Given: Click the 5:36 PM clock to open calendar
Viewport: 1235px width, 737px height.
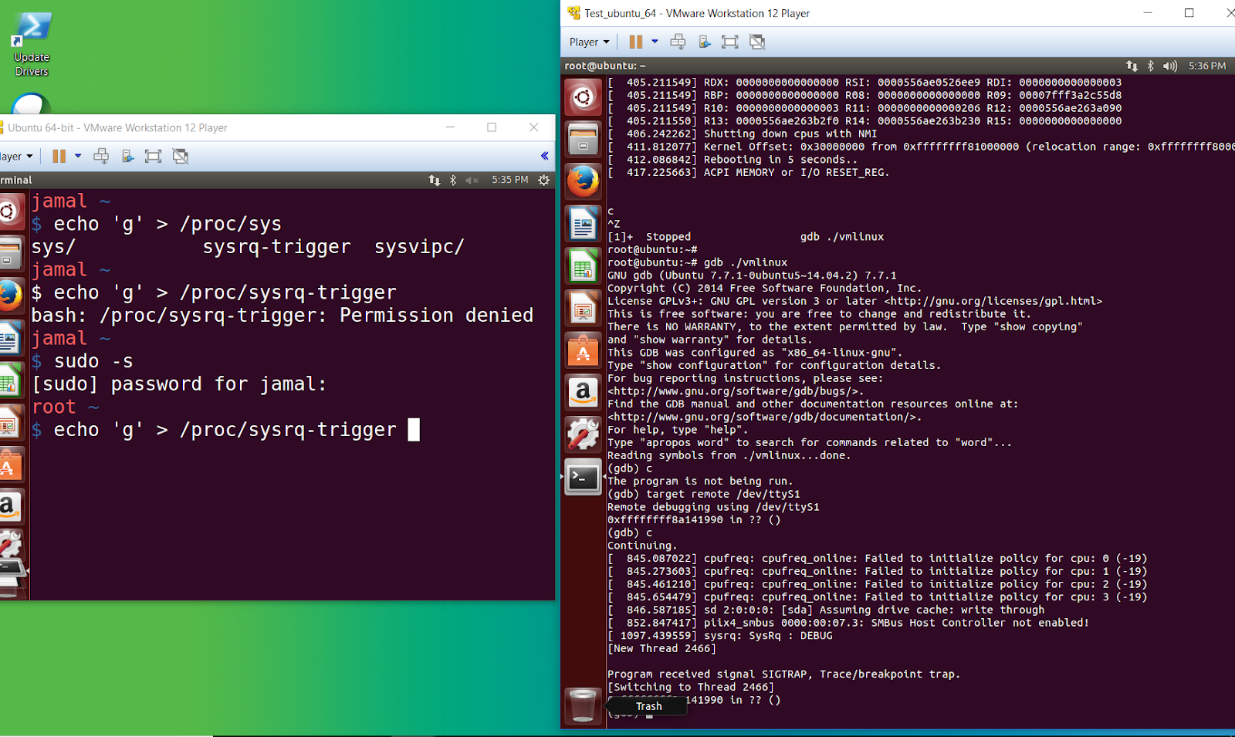Looking at the screenshot, I should tap(1206, 66).
